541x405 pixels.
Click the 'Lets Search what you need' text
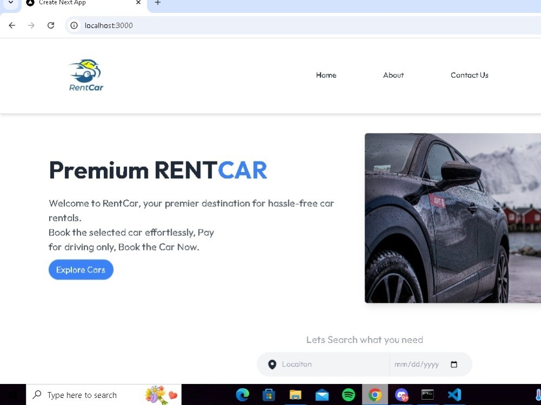pyautogui.click(x=364, y=340)
